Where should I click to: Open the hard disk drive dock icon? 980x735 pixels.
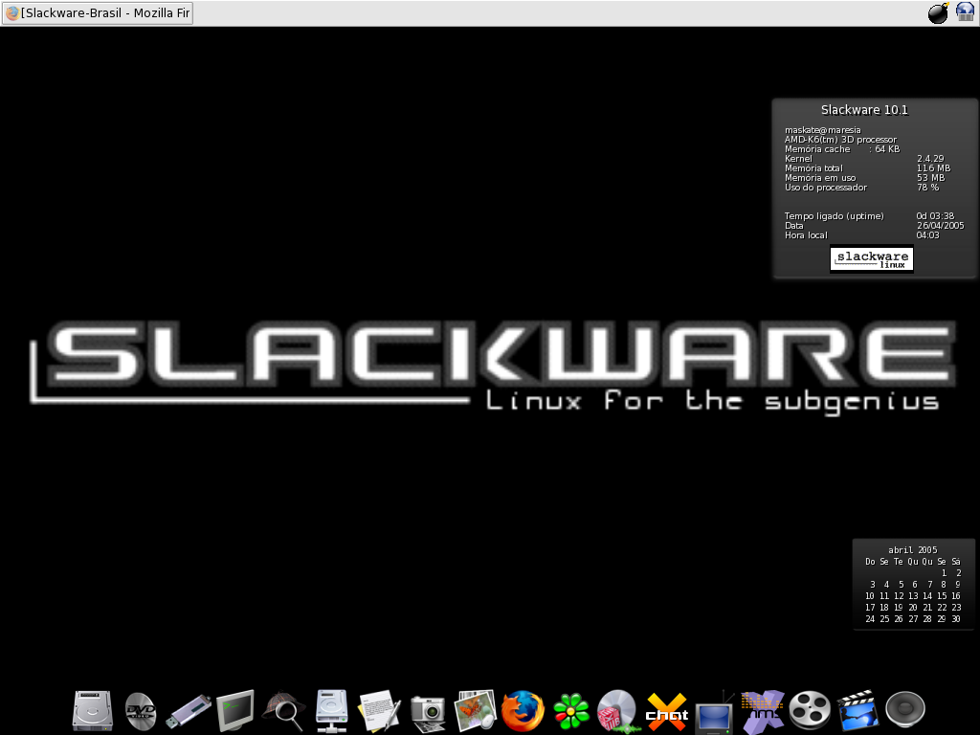pyautogui.click(x=93, y=711)
